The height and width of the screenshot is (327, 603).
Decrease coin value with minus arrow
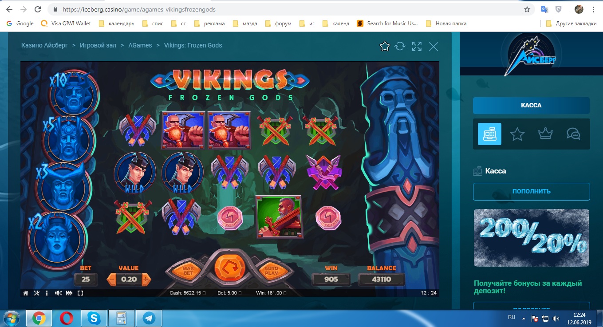112,280
